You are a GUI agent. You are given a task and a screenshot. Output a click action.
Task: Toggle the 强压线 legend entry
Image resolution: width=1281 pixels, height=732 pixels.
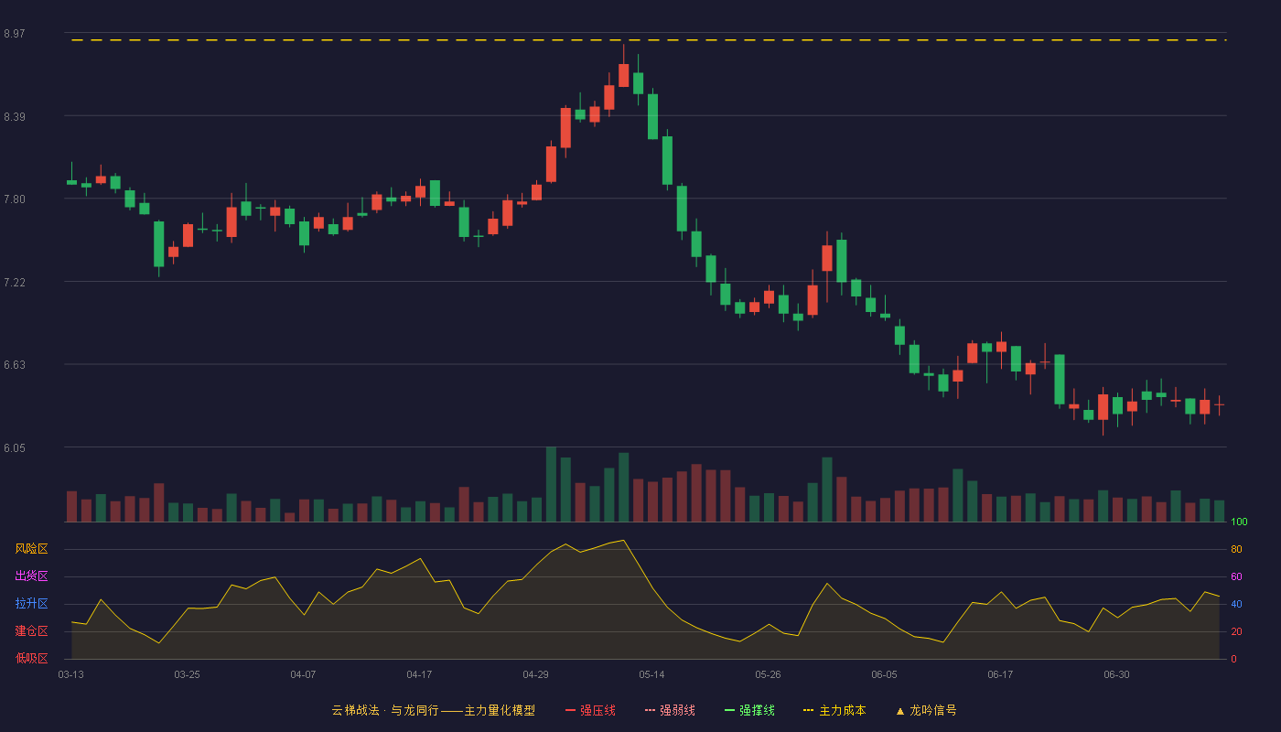coord(590,710)
